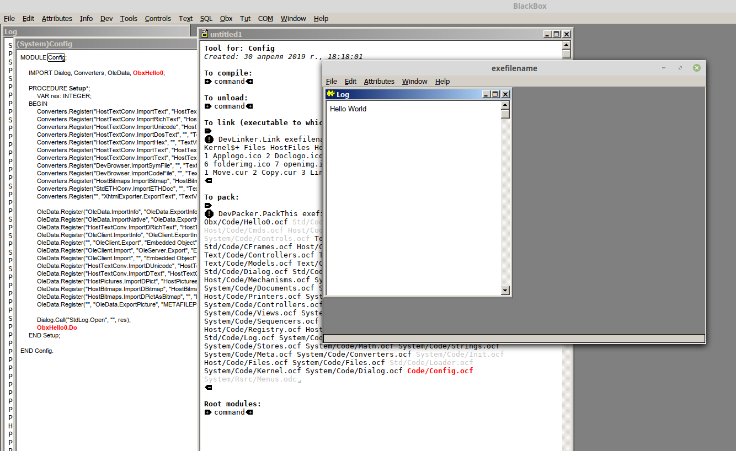
Task: Open the Window menu in the exefilename window
Action: pyautogui.click(x=414, y=81)
